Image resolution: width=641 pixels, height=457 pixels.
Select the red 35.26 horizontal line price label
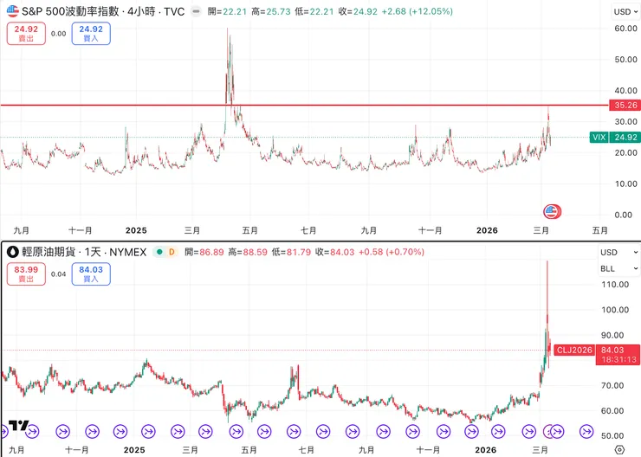[x=625, y=105]
